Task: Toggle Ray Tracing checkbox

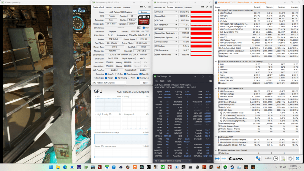Action: tap(116, 78)
